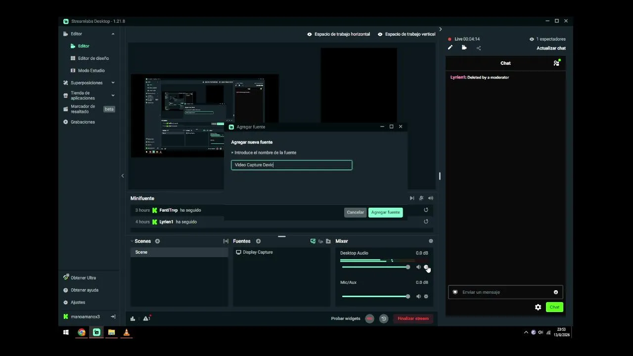The image size is (633, 356).
Task: Open performance stats bar-chart icon
Action: pyautogui.click(x=133, y=318)
